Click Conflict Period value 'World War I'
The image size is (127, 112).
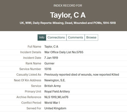coord(52,103)
